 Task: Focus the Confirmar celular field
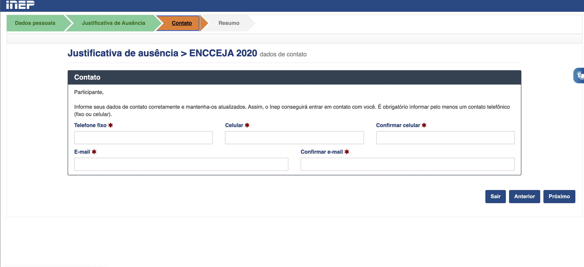coord(445,137)
